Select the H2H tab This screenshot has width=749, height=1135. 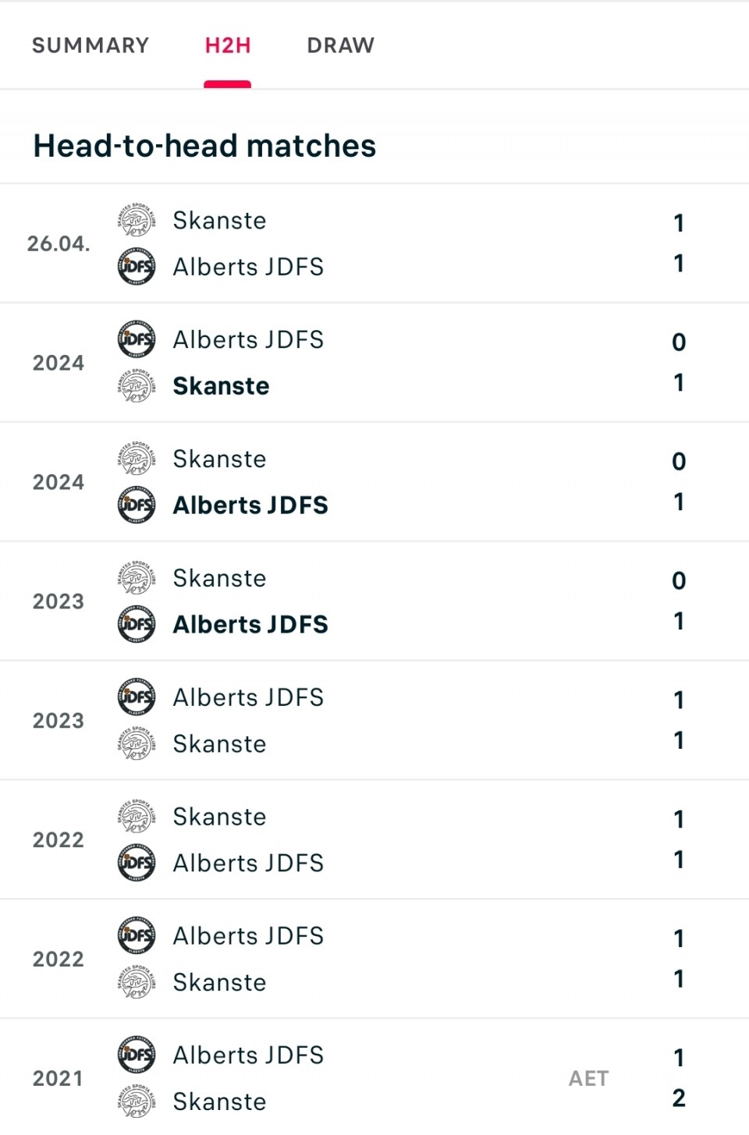[228, 45]
